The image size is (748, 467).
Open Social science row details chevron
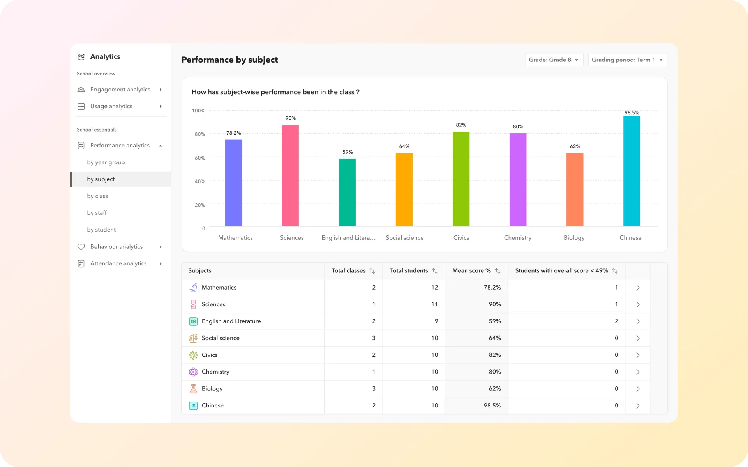(638, 338)
